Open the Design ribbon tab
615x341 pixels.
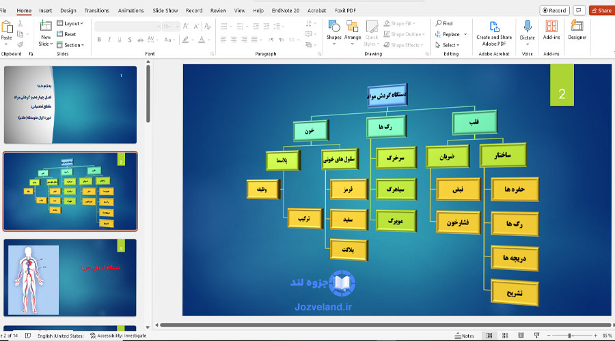point(68,10)
